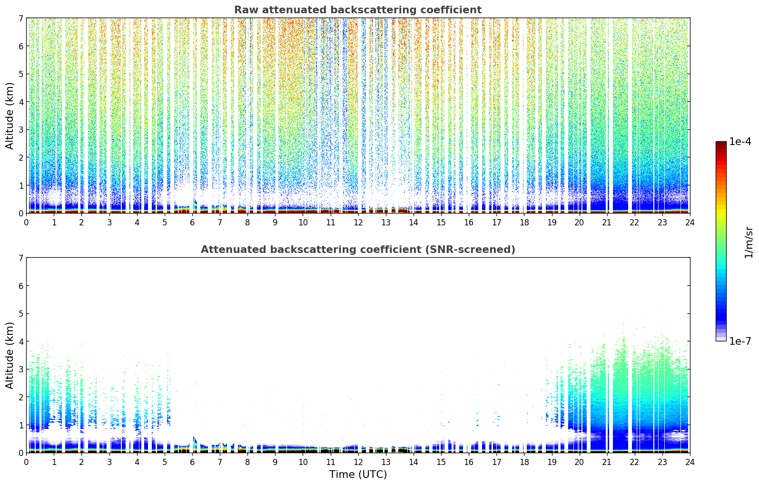Click the bottom plot x-axis tick '0'
The height and width of the screenshot is (485, 759).
click(26, 462)
